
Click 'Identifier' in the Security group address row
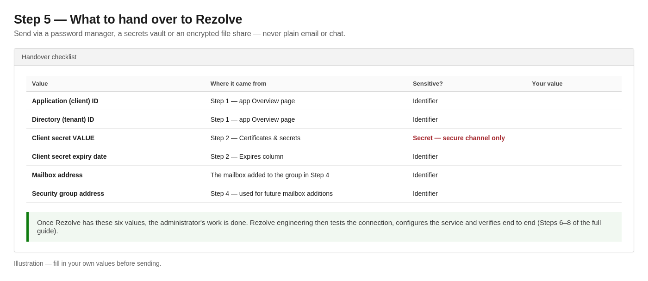(425, 194)
